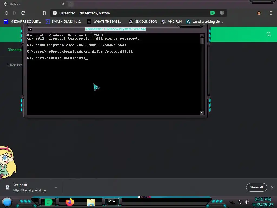Open the shield icon in address bar
This screenshot has height=208, width=277.
(222, 13)
